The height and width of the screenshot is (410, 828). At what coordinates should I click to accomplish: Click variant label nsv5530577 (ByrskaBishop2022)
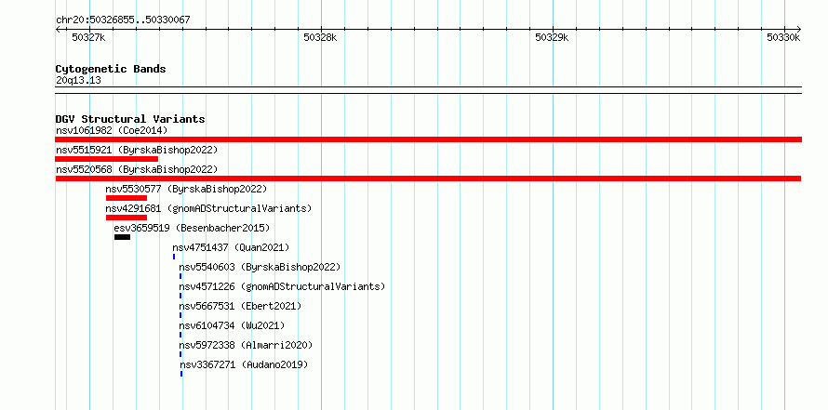186,189
